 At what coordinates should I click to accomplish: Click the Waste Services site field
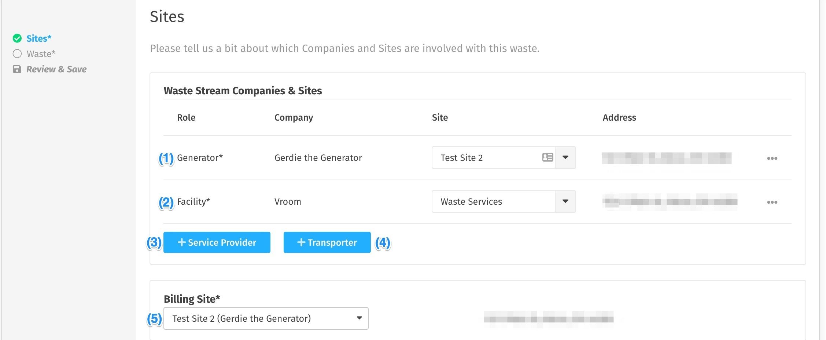coord(493,201)
